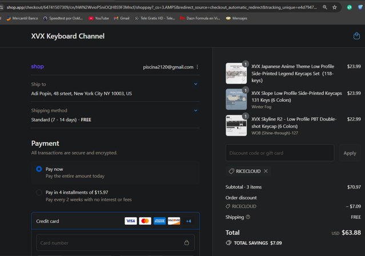Image resolution: width=365 pixels, height=256 pixels.
Task: Click Standard (7 - 14 days) FREE text
Action: pyautogui.click(x=61, y=120)
